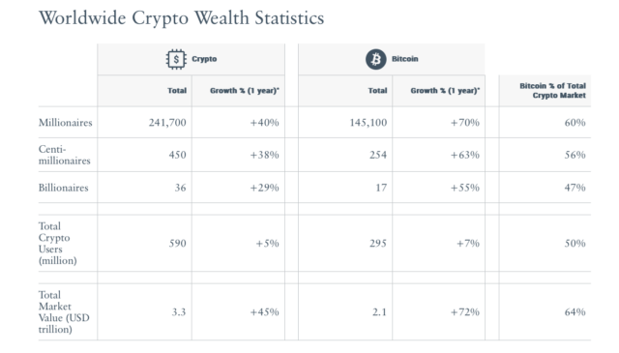Click Bitcoin % of Total Crypto Market header
This screenshot has width=619, height=353.
(552, 90)
